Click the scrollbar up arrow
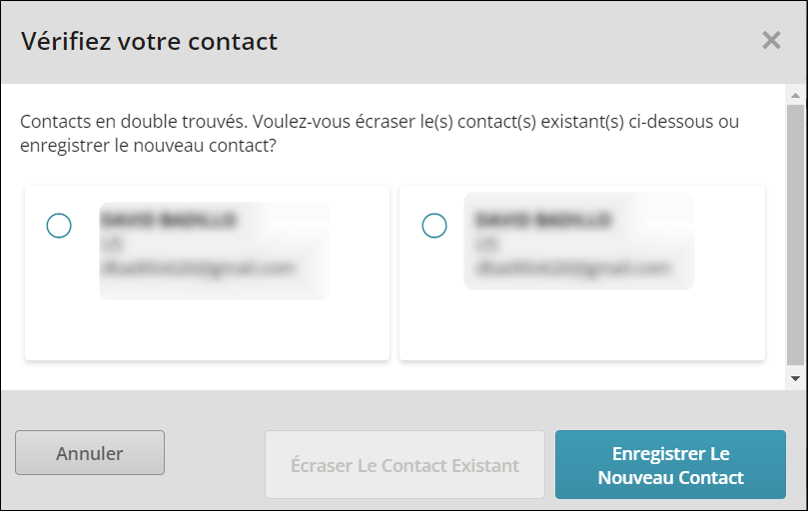Screen dimensions: 808x511 pos(795,97)
